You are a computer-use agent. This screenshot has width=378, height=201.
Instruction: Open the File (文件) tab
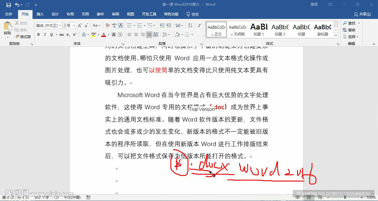[x=8, y=14]
